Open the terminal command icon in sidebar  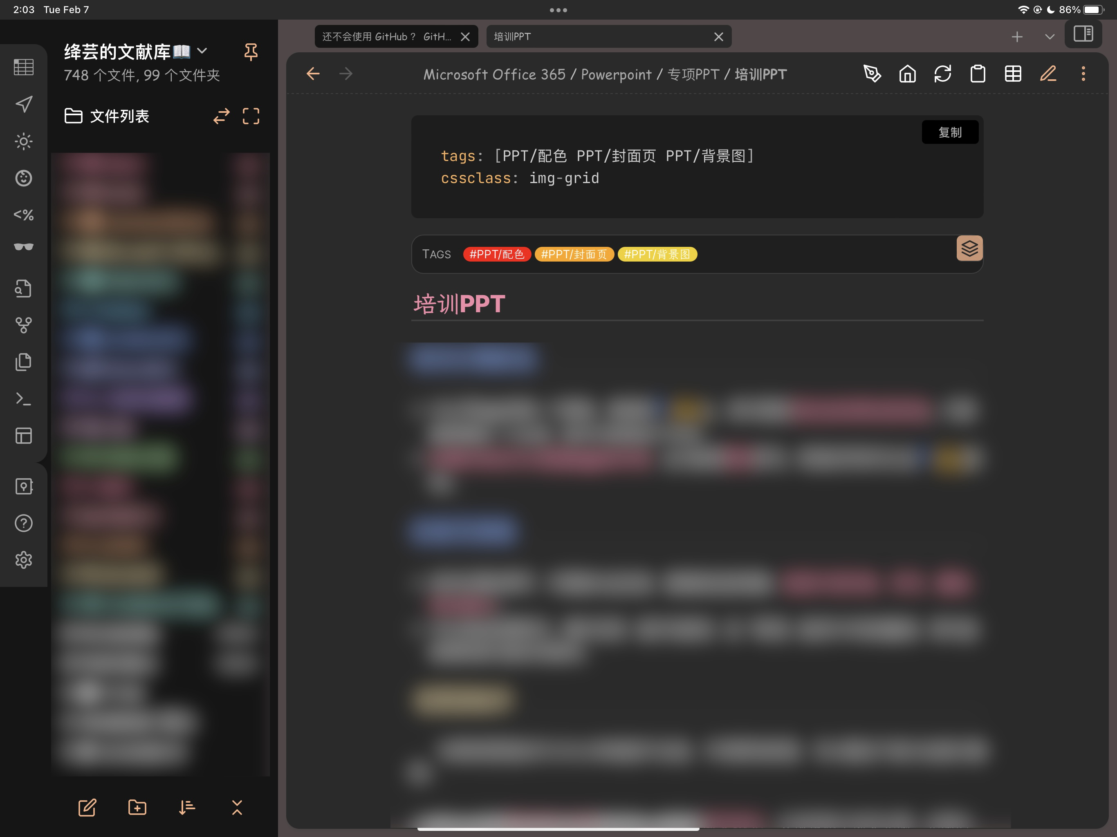point(24,399)
